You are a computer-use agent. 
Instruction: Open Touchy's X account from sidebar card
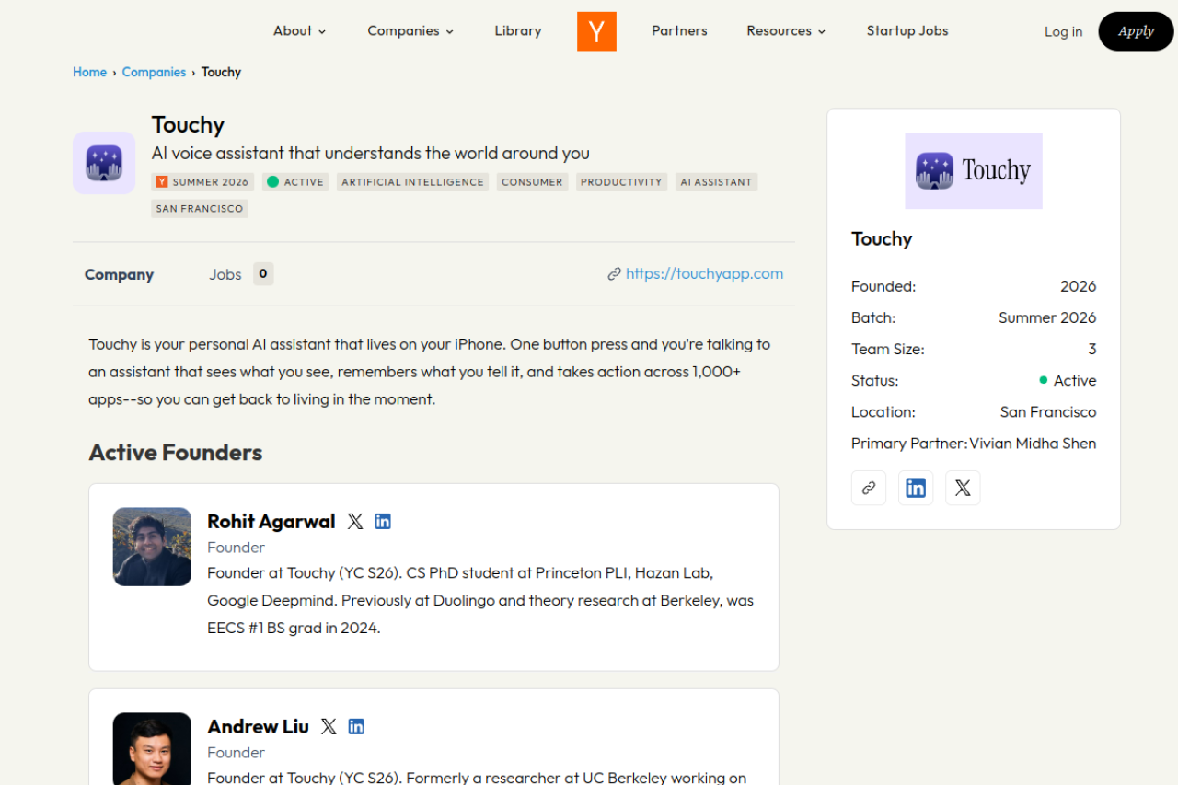click(x=963, y=488)
